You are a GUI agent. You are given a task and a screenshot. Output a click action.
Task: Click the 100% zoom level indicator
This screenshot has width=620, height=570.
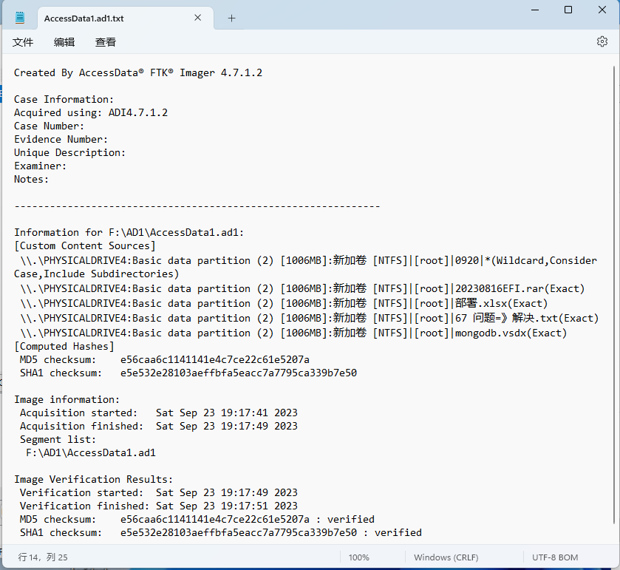358,557
